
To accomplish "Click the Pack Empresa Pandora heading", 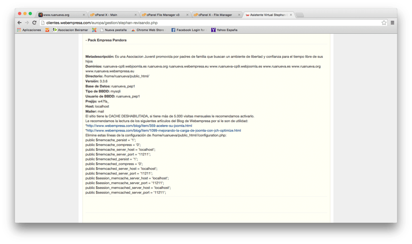I will [106, 40].
